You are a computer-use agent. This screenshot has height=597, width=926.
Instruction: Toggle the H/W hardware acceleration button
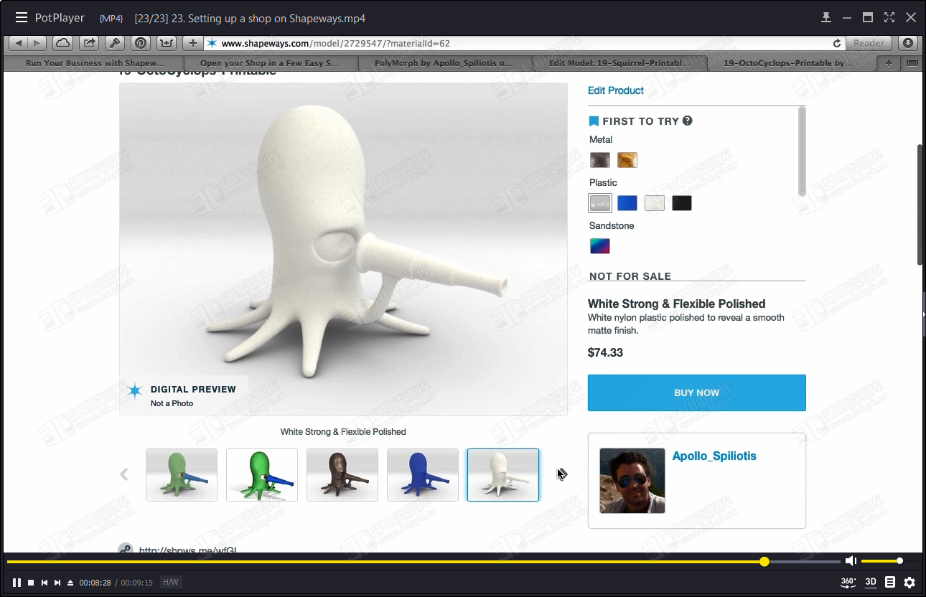[x=171, y=583]
